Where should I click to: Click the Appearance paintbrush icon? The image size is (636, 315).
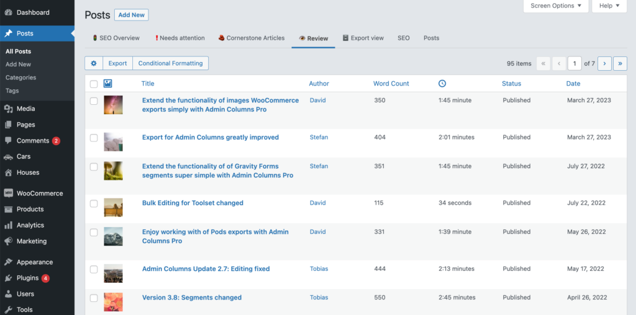[x=8, y=262]
